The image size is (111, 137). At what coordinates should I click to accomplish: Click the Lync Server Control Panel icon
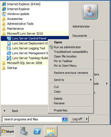(x=9, y=38)
